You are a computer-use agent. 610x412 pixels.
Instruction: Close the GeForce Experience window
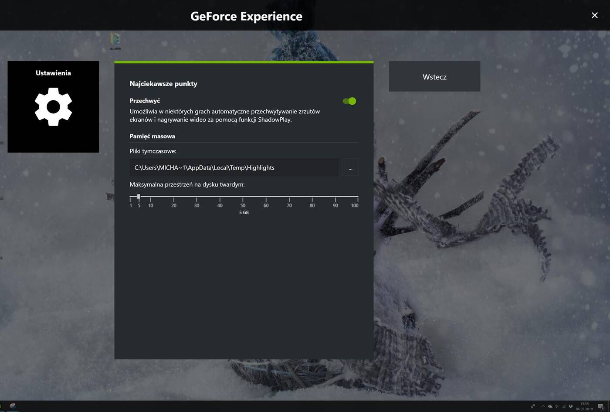tap(594, 15)
